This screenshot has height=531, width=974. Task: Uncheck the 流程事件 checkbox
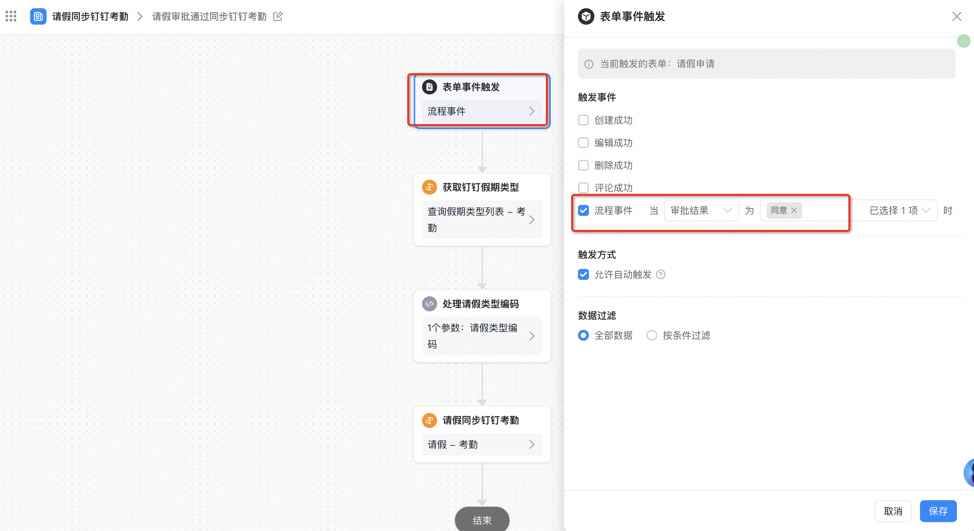tap(583, 211)
